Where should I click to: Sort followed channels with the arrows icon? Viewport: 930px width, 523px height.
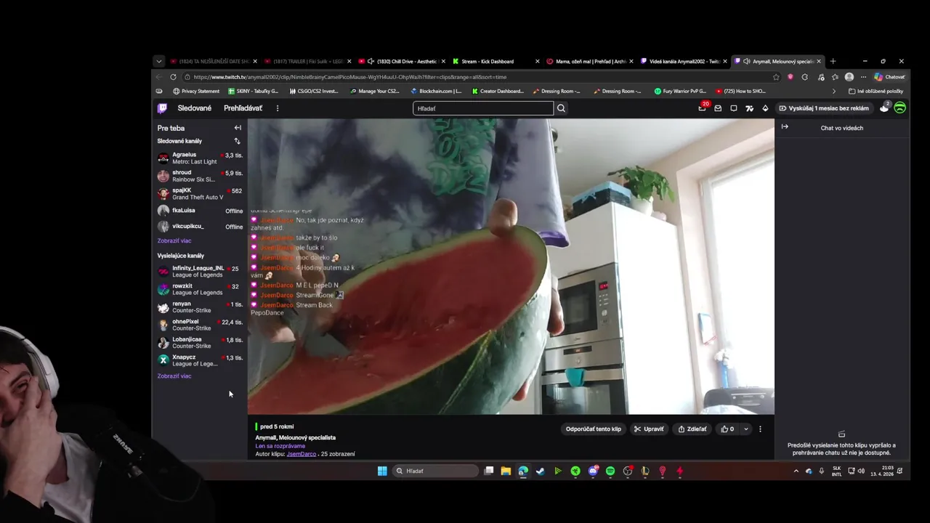coord(237,141)
